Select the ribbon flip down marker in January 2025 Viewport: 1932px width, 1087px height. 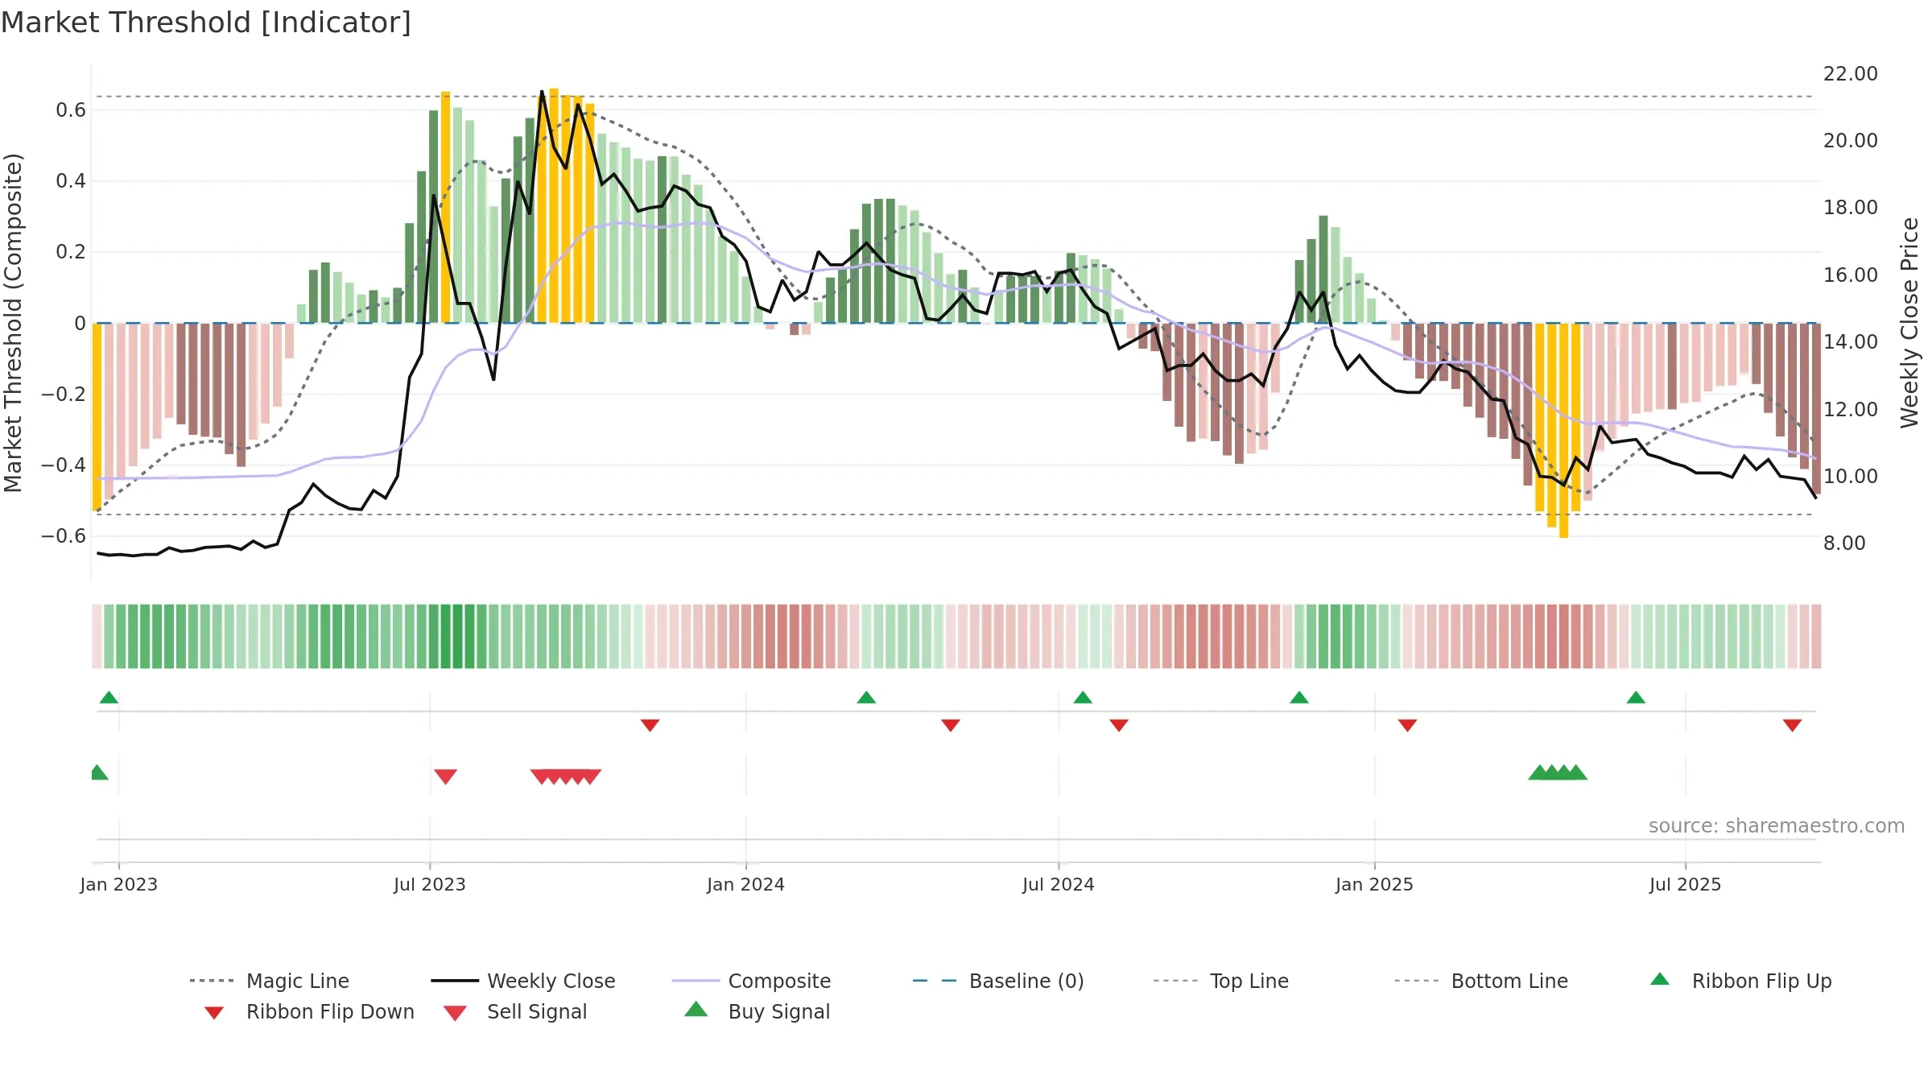[1407, 725]
